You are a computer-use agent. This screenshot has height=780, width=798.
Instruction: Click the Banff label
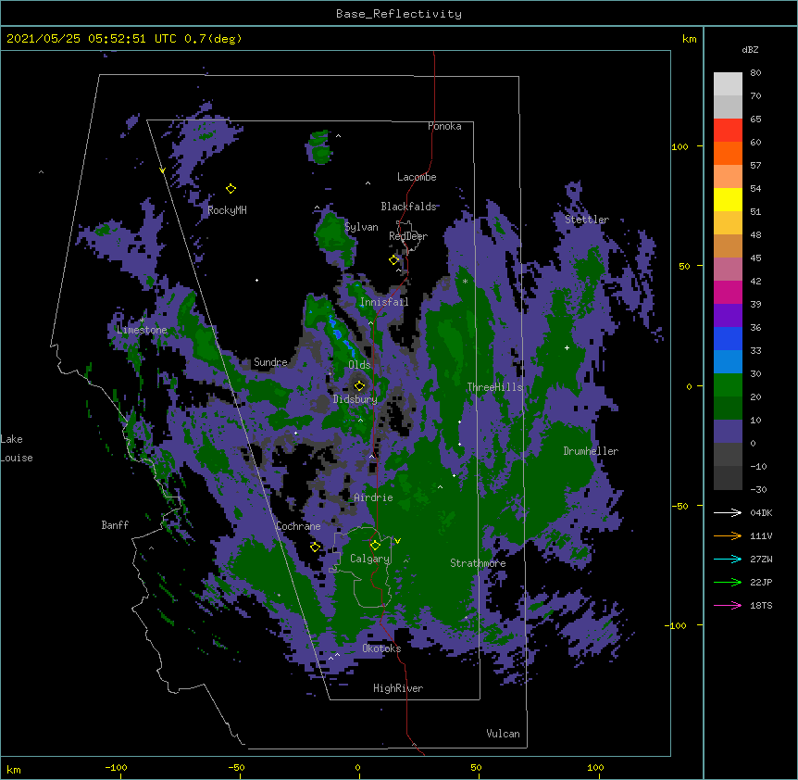click(115, 525)
